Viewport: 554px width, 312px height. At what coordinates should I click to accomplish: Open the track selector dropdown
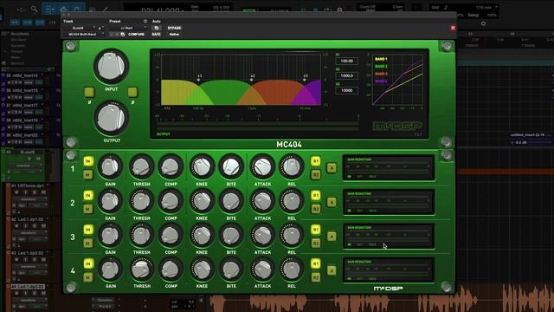pyautogui.click(x=80, y=28)
